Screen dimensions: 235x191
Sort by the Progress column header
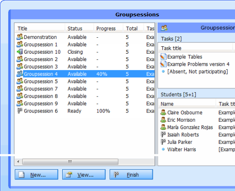point(108,28)
